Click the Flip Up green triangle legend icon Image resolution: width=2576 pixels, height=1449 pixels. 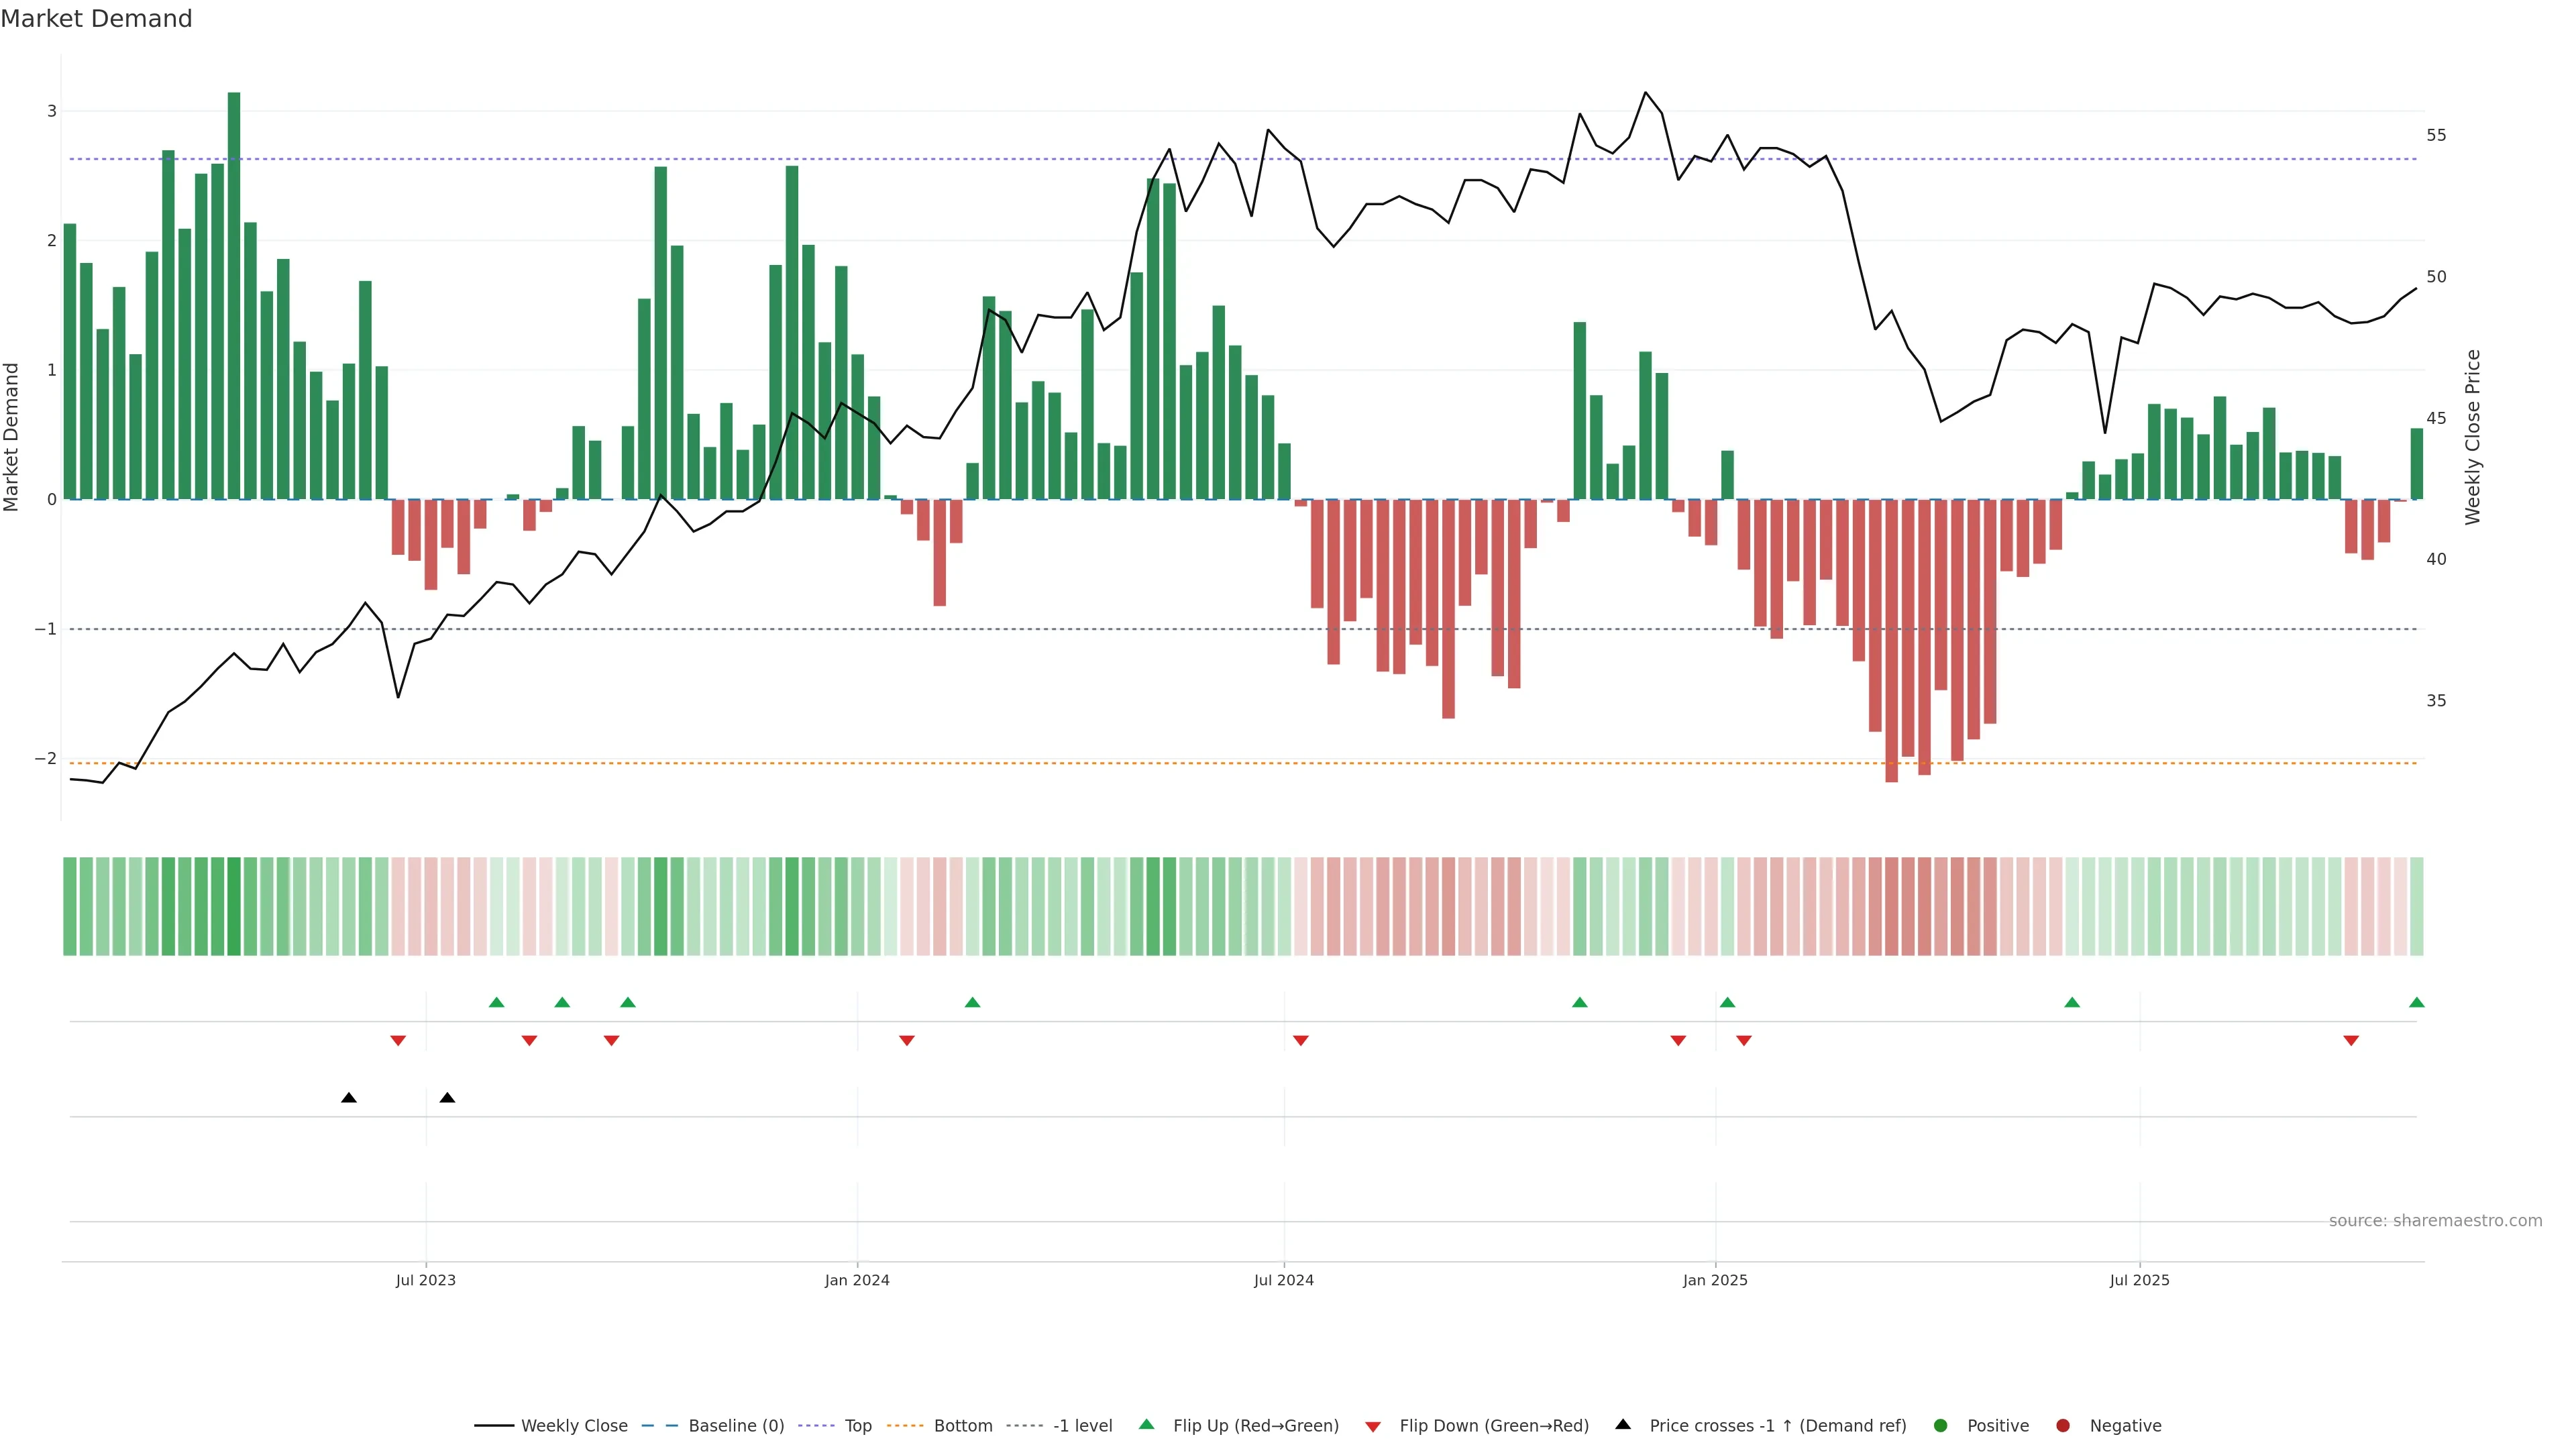(x=1146, y=1424)
